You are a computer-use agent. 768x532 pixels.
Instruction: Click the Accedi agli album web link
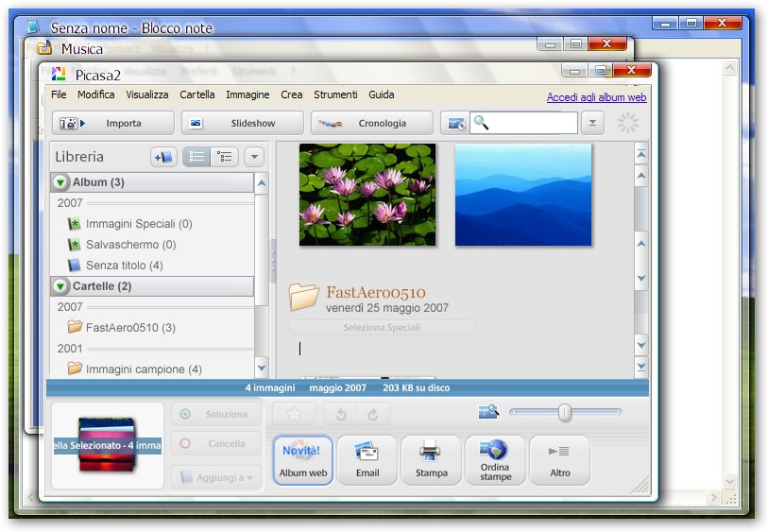point(596,97)
